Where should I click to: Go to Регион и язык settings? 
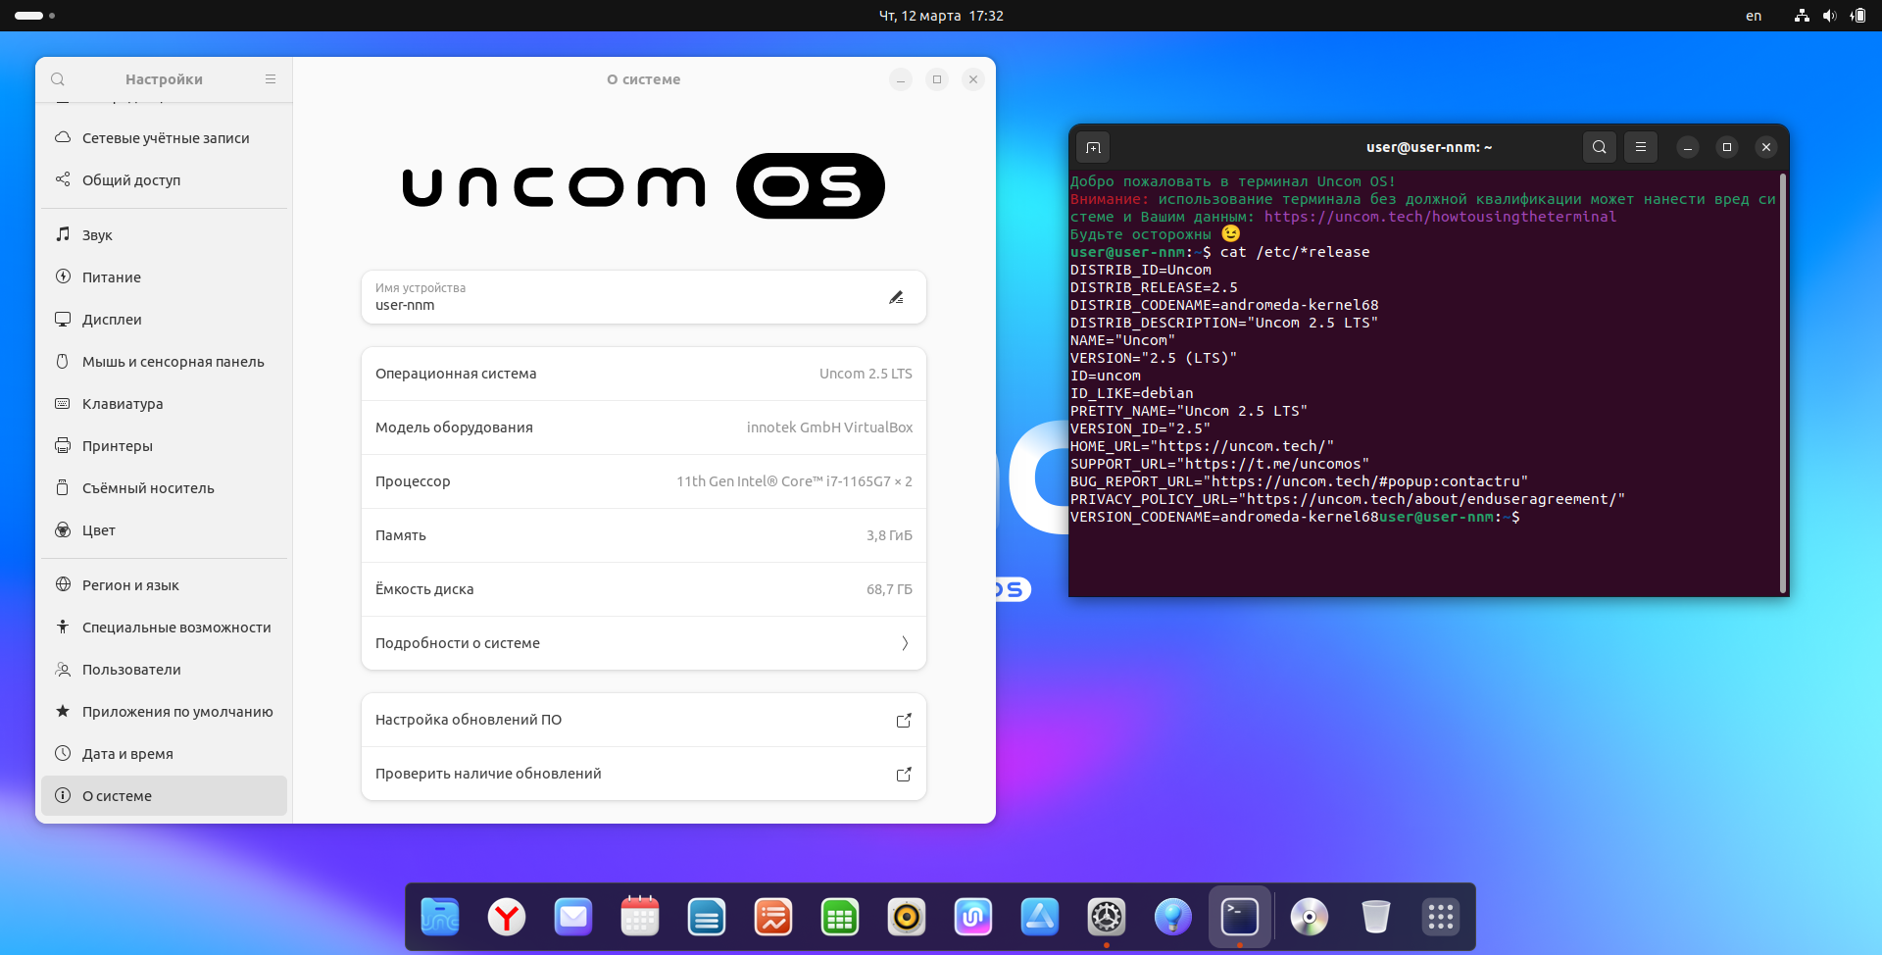130,585
